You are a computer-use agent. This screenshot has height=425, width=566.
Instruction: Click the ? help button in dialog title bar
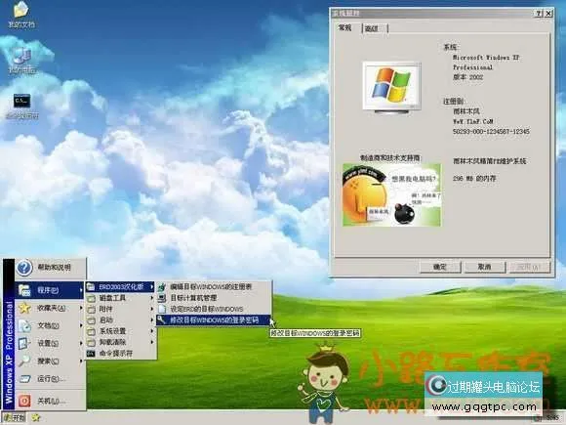point(539,14)
